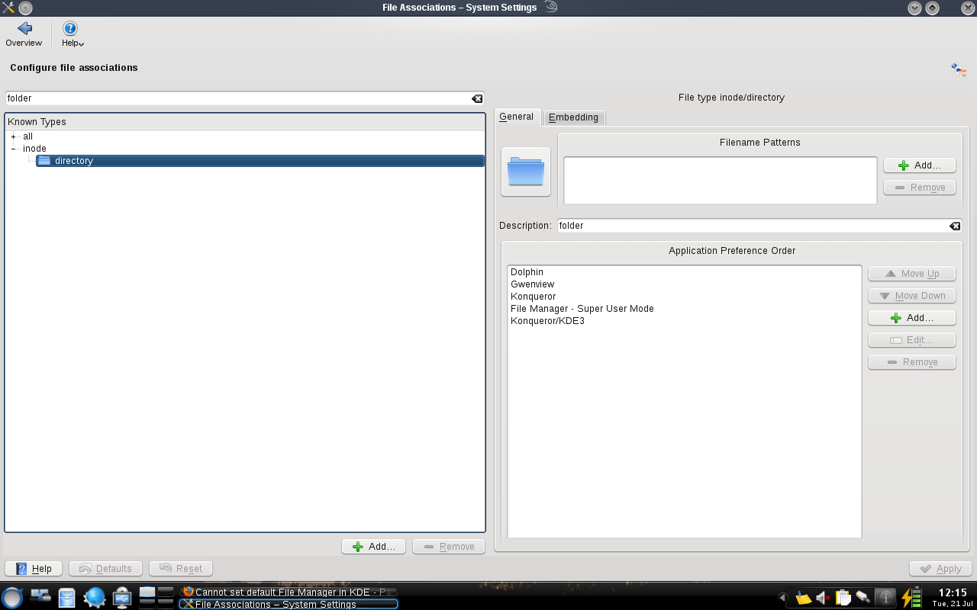Open the KDE application launcher
This screenshot has width=977, height=610.
coord(12,597)
